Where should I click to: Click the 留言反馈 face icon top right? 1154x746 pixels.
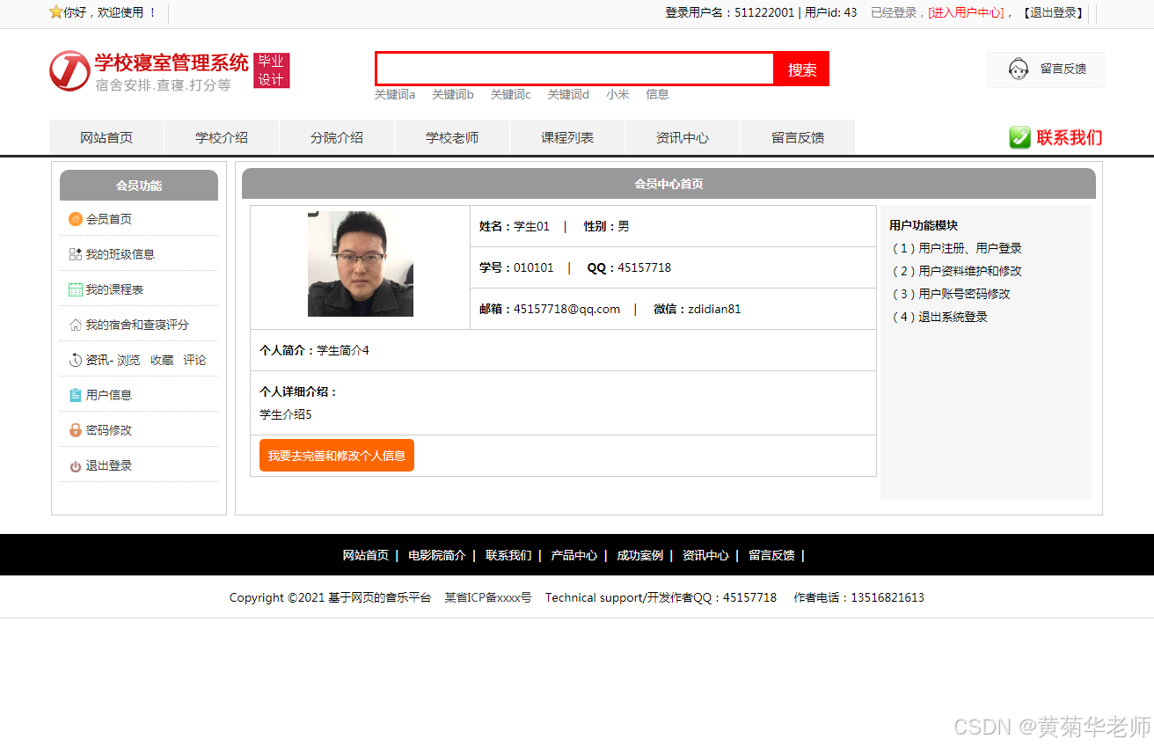[1019, 69]
